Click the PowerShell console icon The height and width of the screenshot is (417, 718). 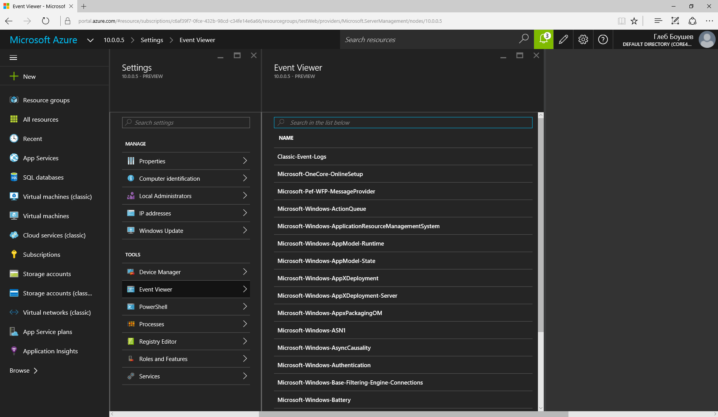[x=131, y=307]
